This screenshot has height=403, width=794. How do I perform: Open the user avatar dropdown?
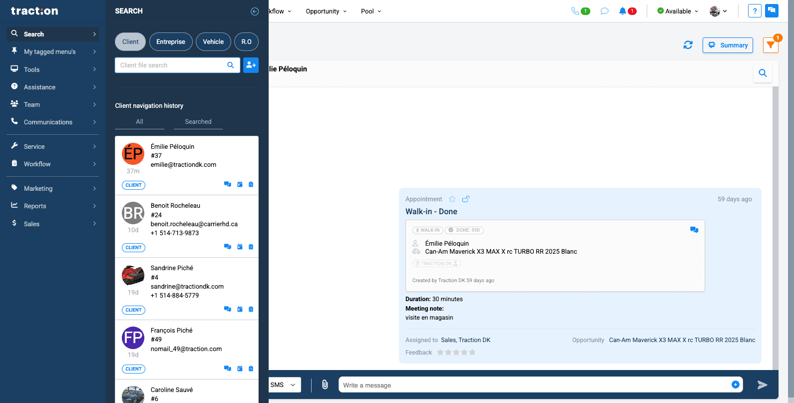click(x=718, y=11)
